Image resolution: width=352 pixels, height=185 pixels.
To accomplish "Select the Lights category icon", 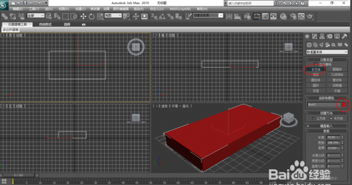I will (321, 45).
